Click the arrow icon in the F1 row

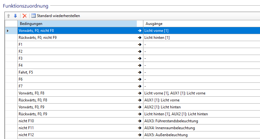coord(140,45)
